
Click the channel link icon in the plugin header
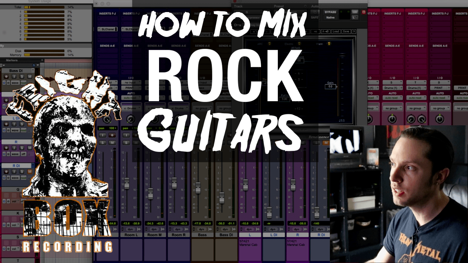pos(355,12)
